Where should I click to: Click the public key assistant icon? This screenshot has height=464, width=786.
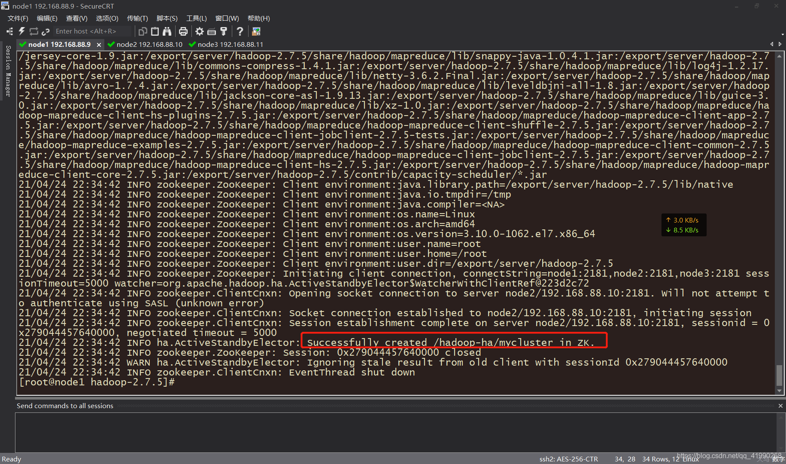pyautogui.click(x=224, y=31)
